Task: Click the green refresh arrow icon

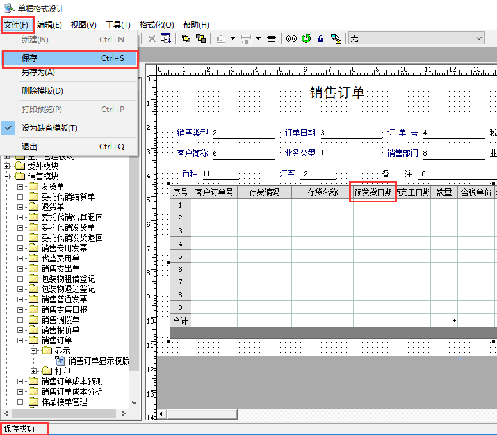Action: click(x=306, y=38)
